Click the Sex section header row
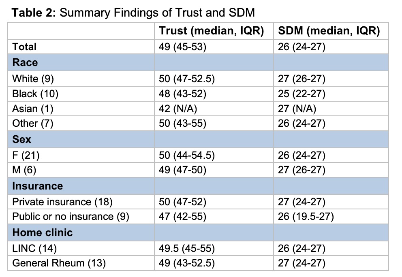Screen dimensions: 402x277 pyautogui.click(x=21, y=140)
